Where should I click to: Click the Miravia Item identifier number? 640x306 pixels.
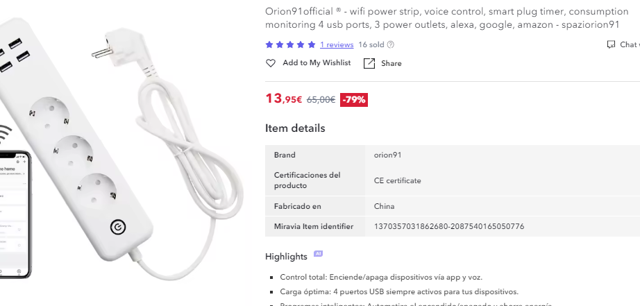[448, 226]
